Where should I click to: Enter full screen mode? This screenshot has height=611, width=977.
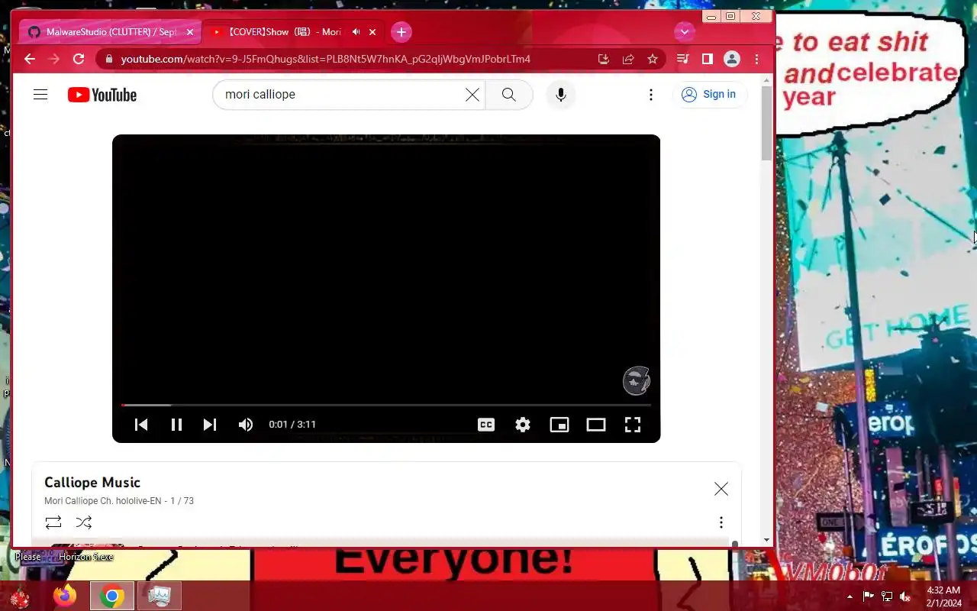click(x=633, y=425)
